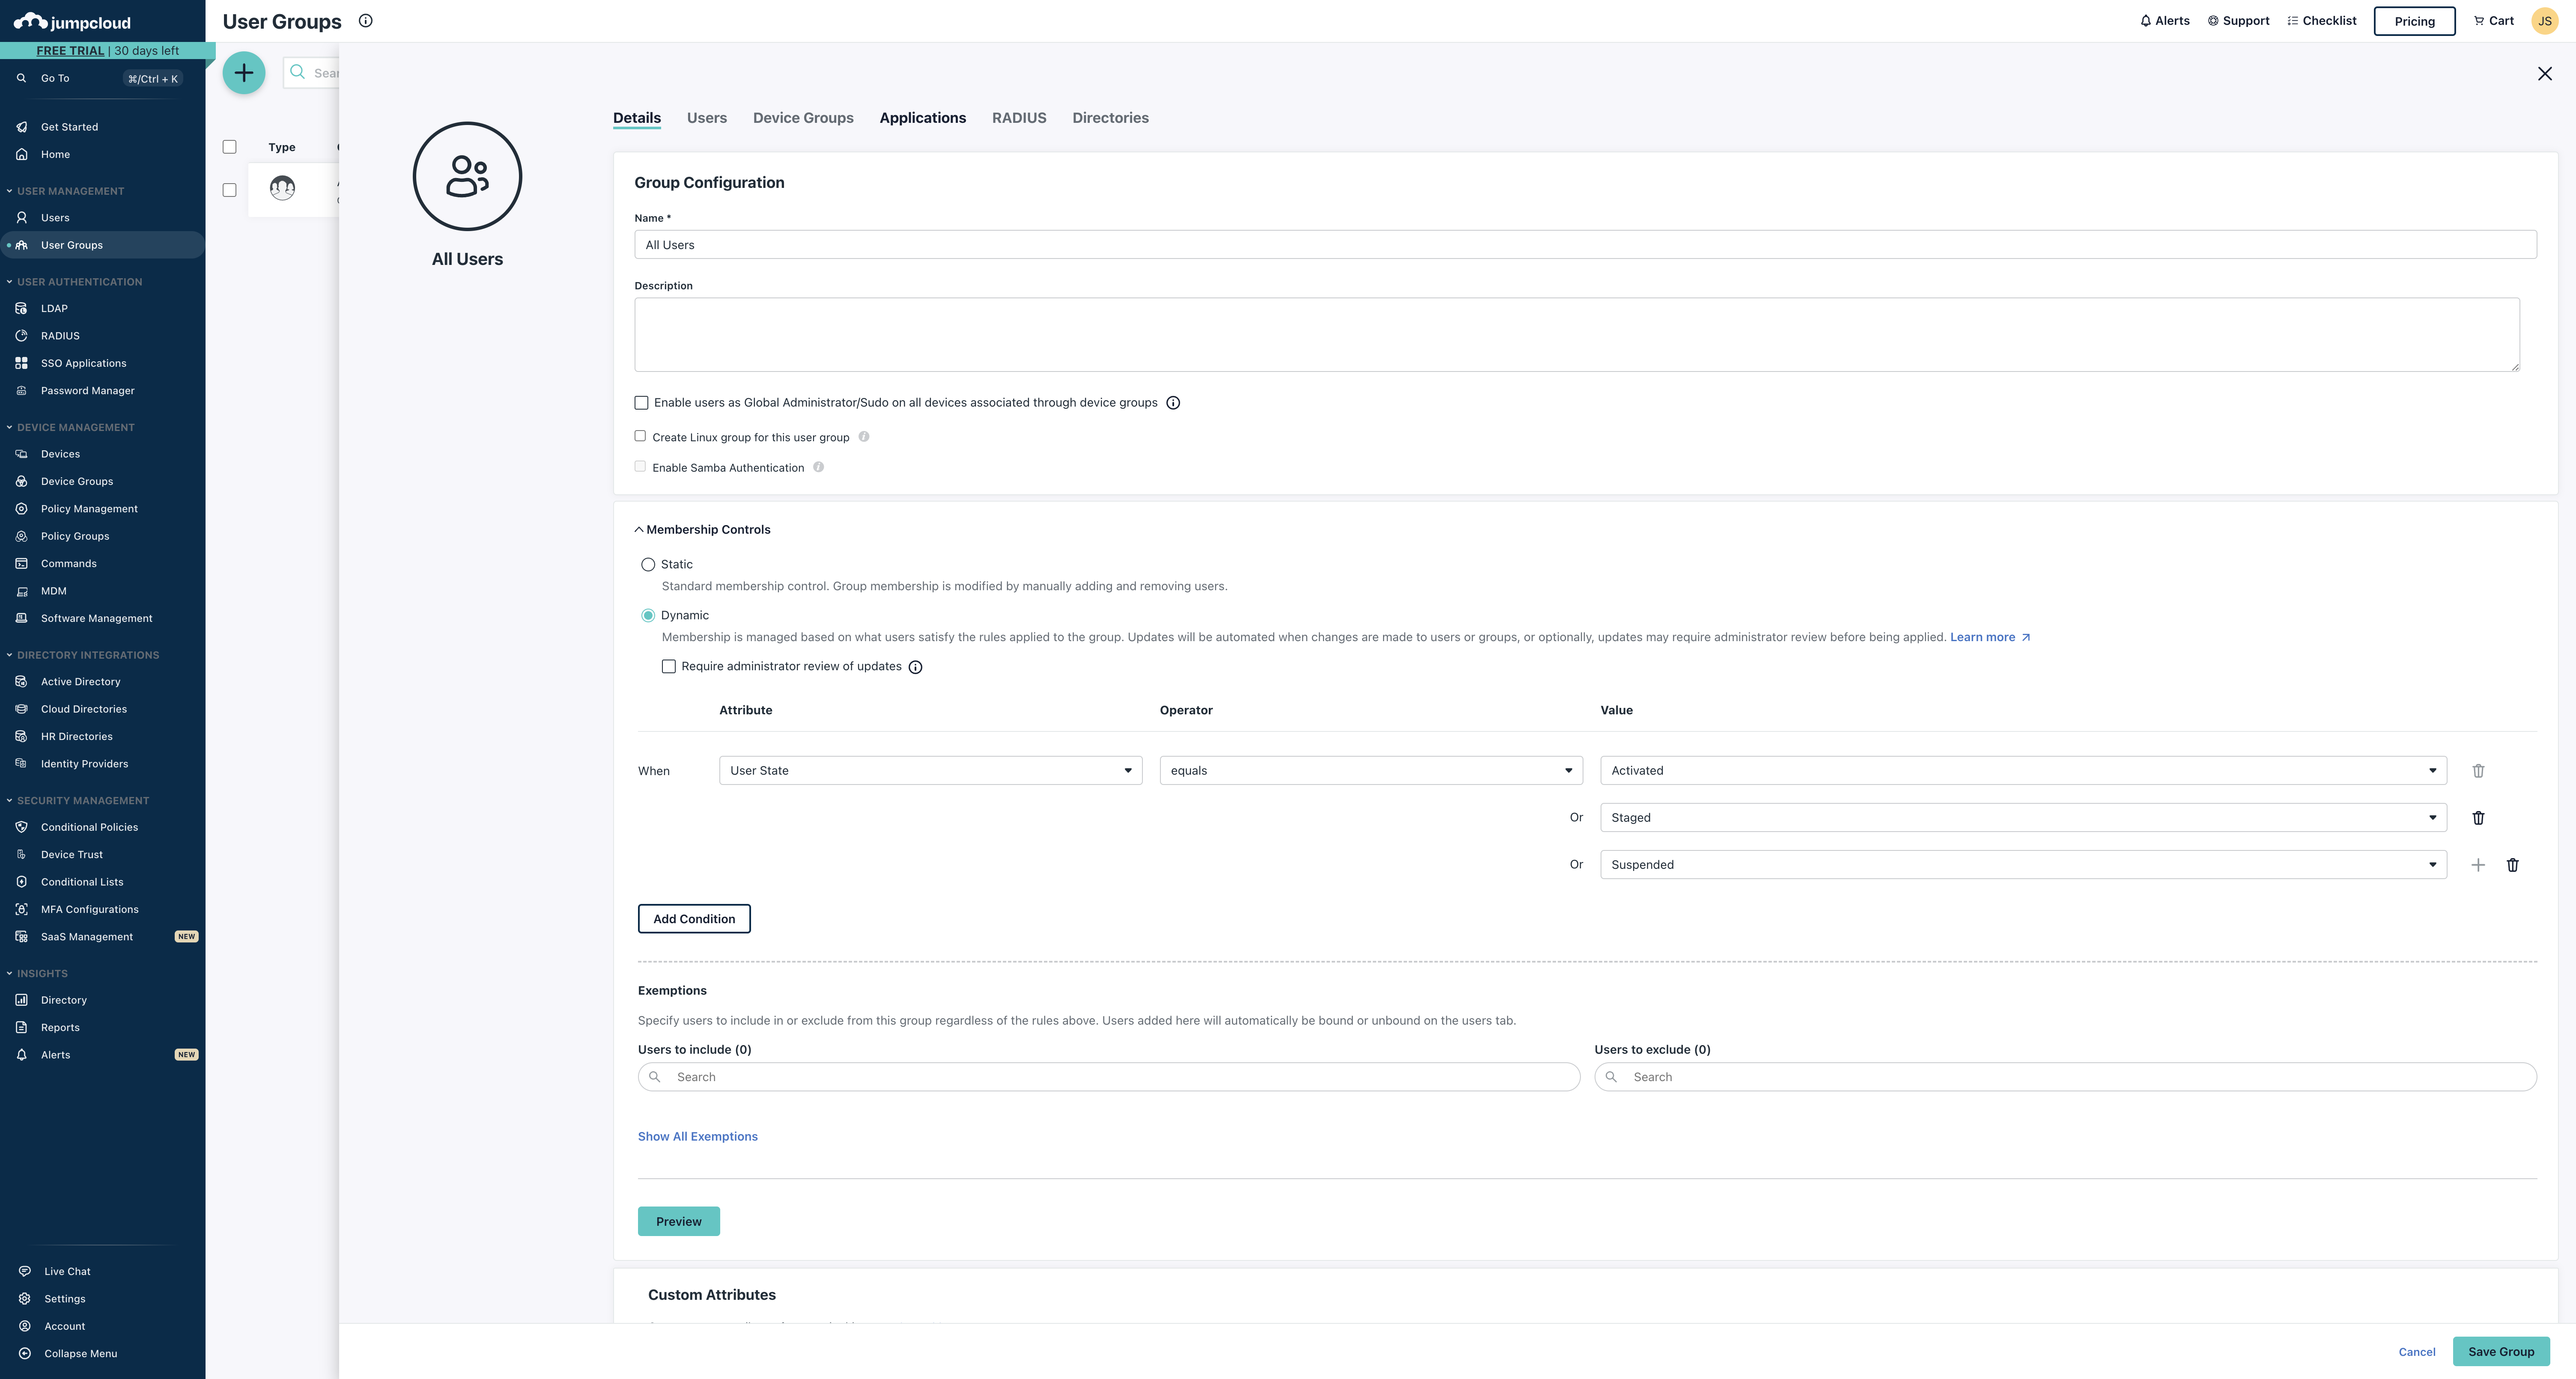Switch to the Users tab
Screen dimensions: 2576x1379
point(707,118)
